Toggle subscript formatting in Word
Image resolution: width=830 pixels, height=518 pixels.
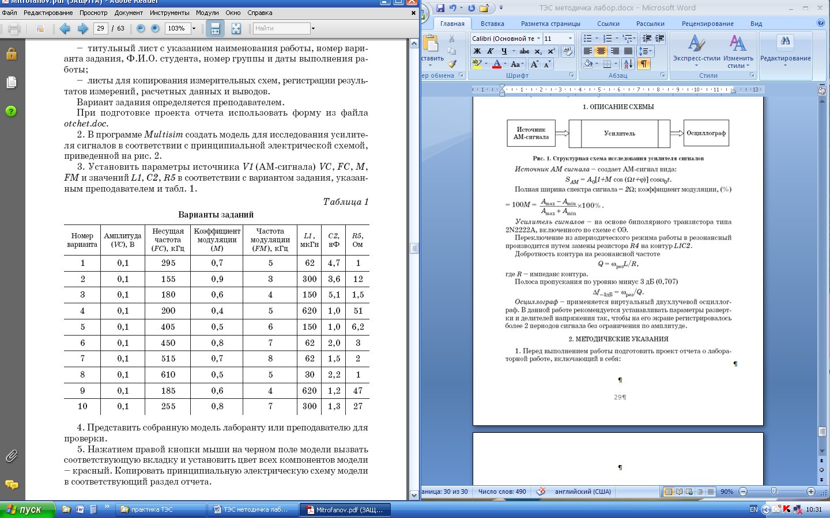coord(538,51)
